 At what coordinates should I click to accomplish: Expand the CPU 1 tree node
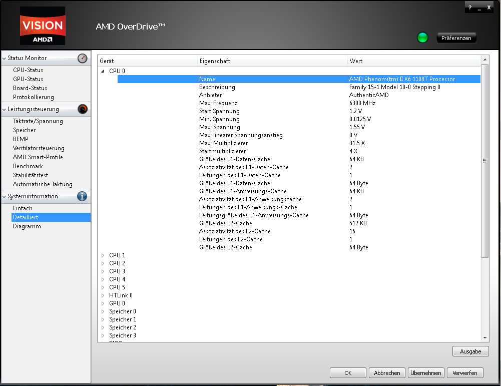[x=103, y=255]
